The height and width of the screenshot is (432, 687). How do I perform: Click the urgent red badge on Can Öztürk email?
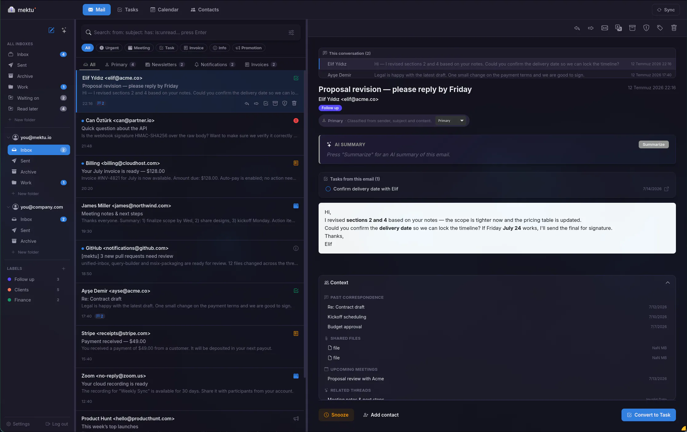[x=296, y=121]
